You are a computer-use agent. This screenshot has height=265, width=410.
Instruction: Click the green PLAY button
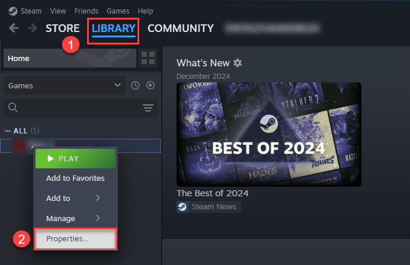pos(76,158)
